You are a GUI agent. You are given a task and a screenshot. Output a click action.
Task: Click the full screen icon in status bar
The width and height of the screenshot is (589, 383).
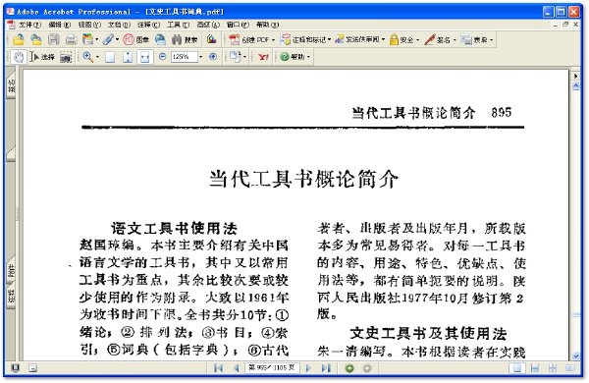(x=15, y=368)
